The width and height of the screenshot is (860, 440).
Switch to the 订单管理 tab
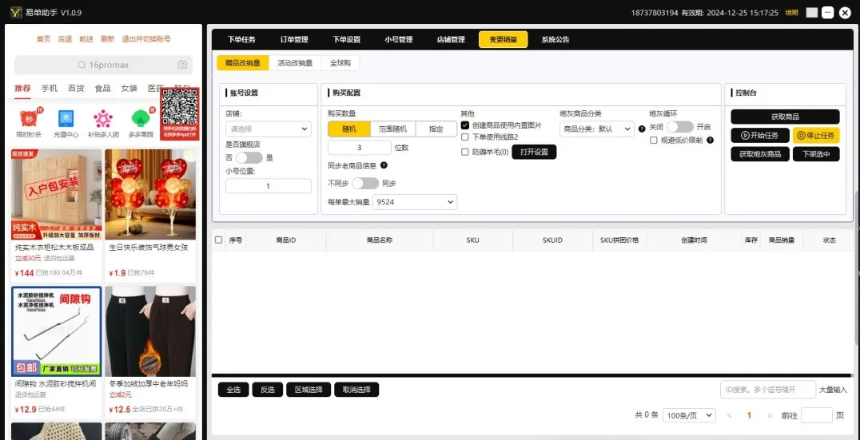coord(294,39)
